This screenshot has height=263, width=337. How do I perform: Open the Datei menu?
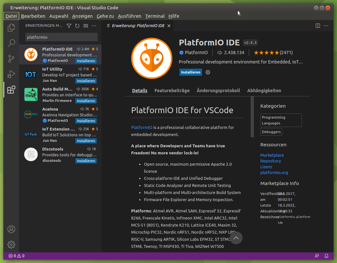pos(11,16)
